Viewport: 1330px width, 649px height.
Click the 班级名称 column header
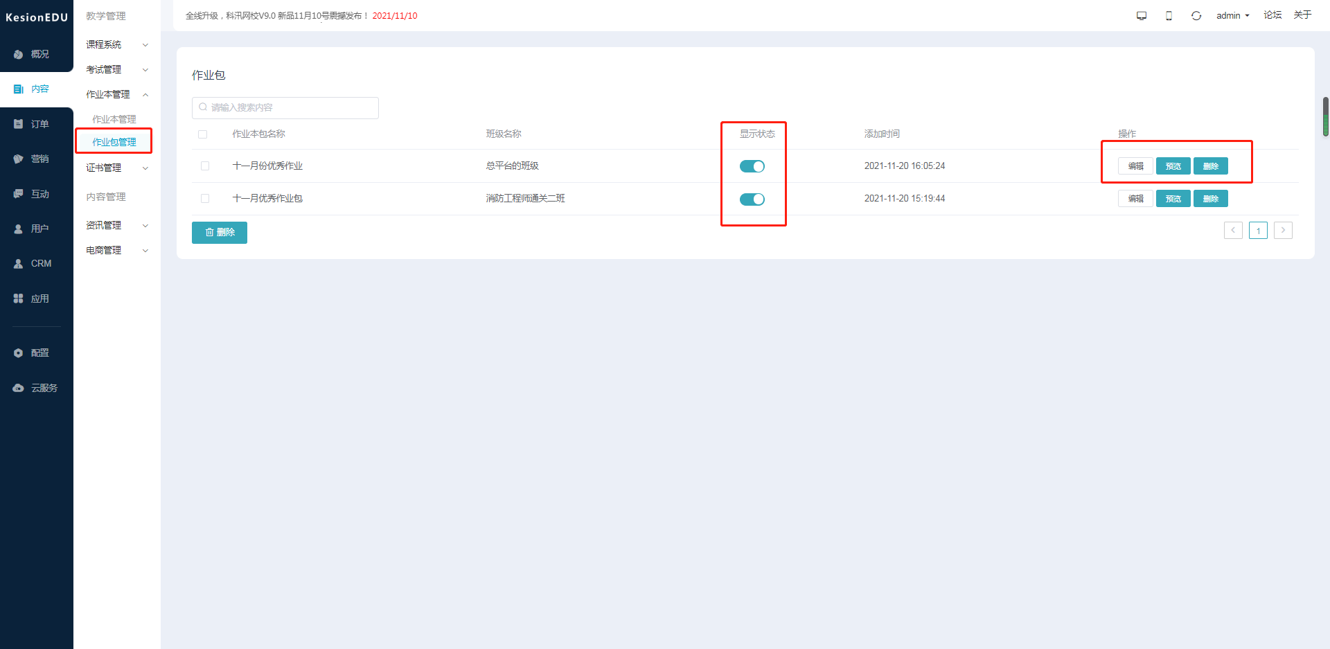pyautogui.click(x=504, y=134)
